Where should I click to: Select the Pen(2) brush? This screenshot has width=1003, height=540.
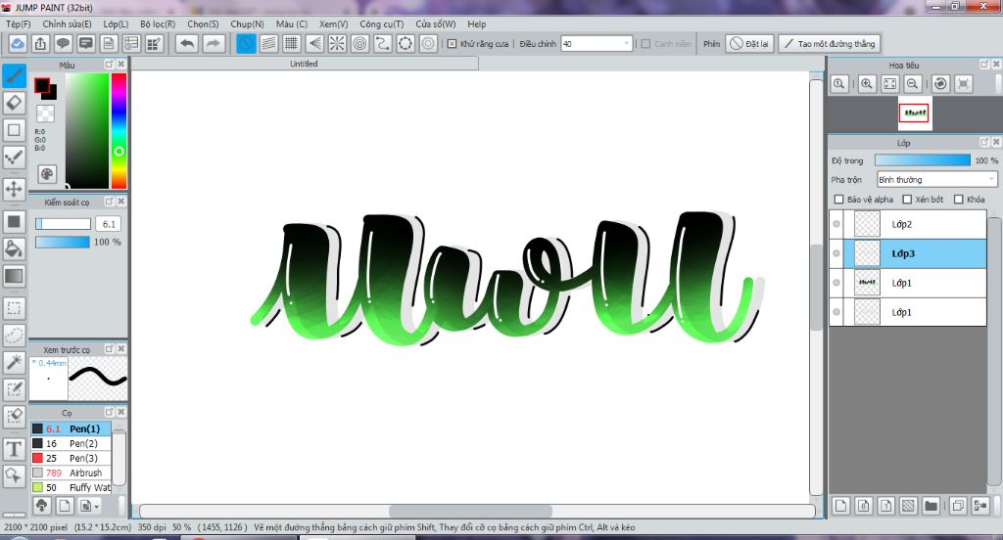pos(71,443)
